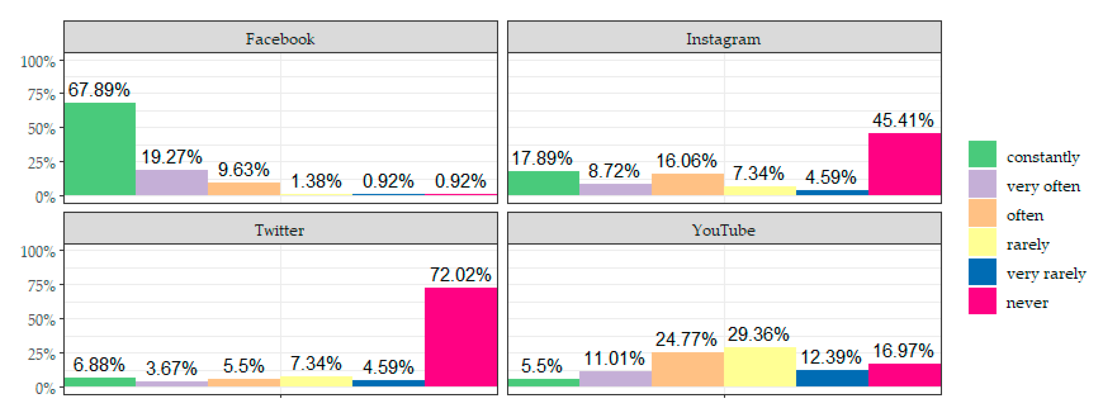Click Facebook's purple 19.27% bar
Screen dimensions: 1097x417
(172, 183)
